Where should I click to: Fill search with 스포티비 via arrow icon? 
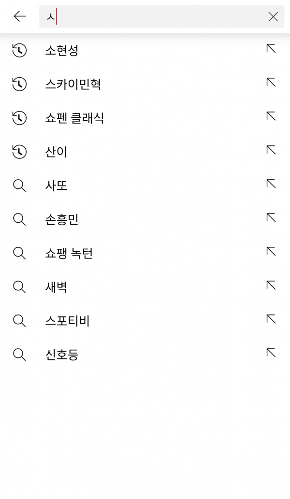point(271,319)
